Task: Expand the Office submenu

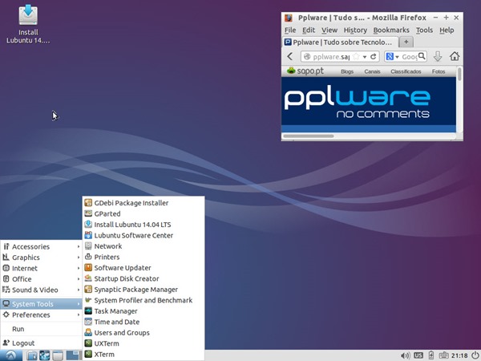Action: click(x=42, y=279)
